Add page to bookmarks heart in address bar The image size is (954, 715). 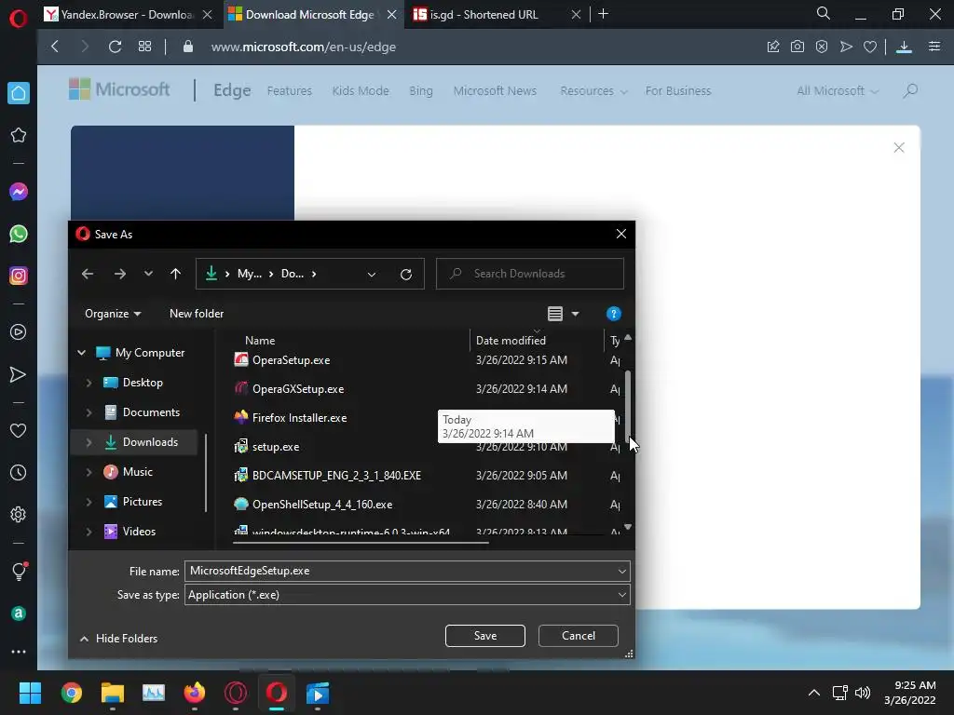coord(870,47)
